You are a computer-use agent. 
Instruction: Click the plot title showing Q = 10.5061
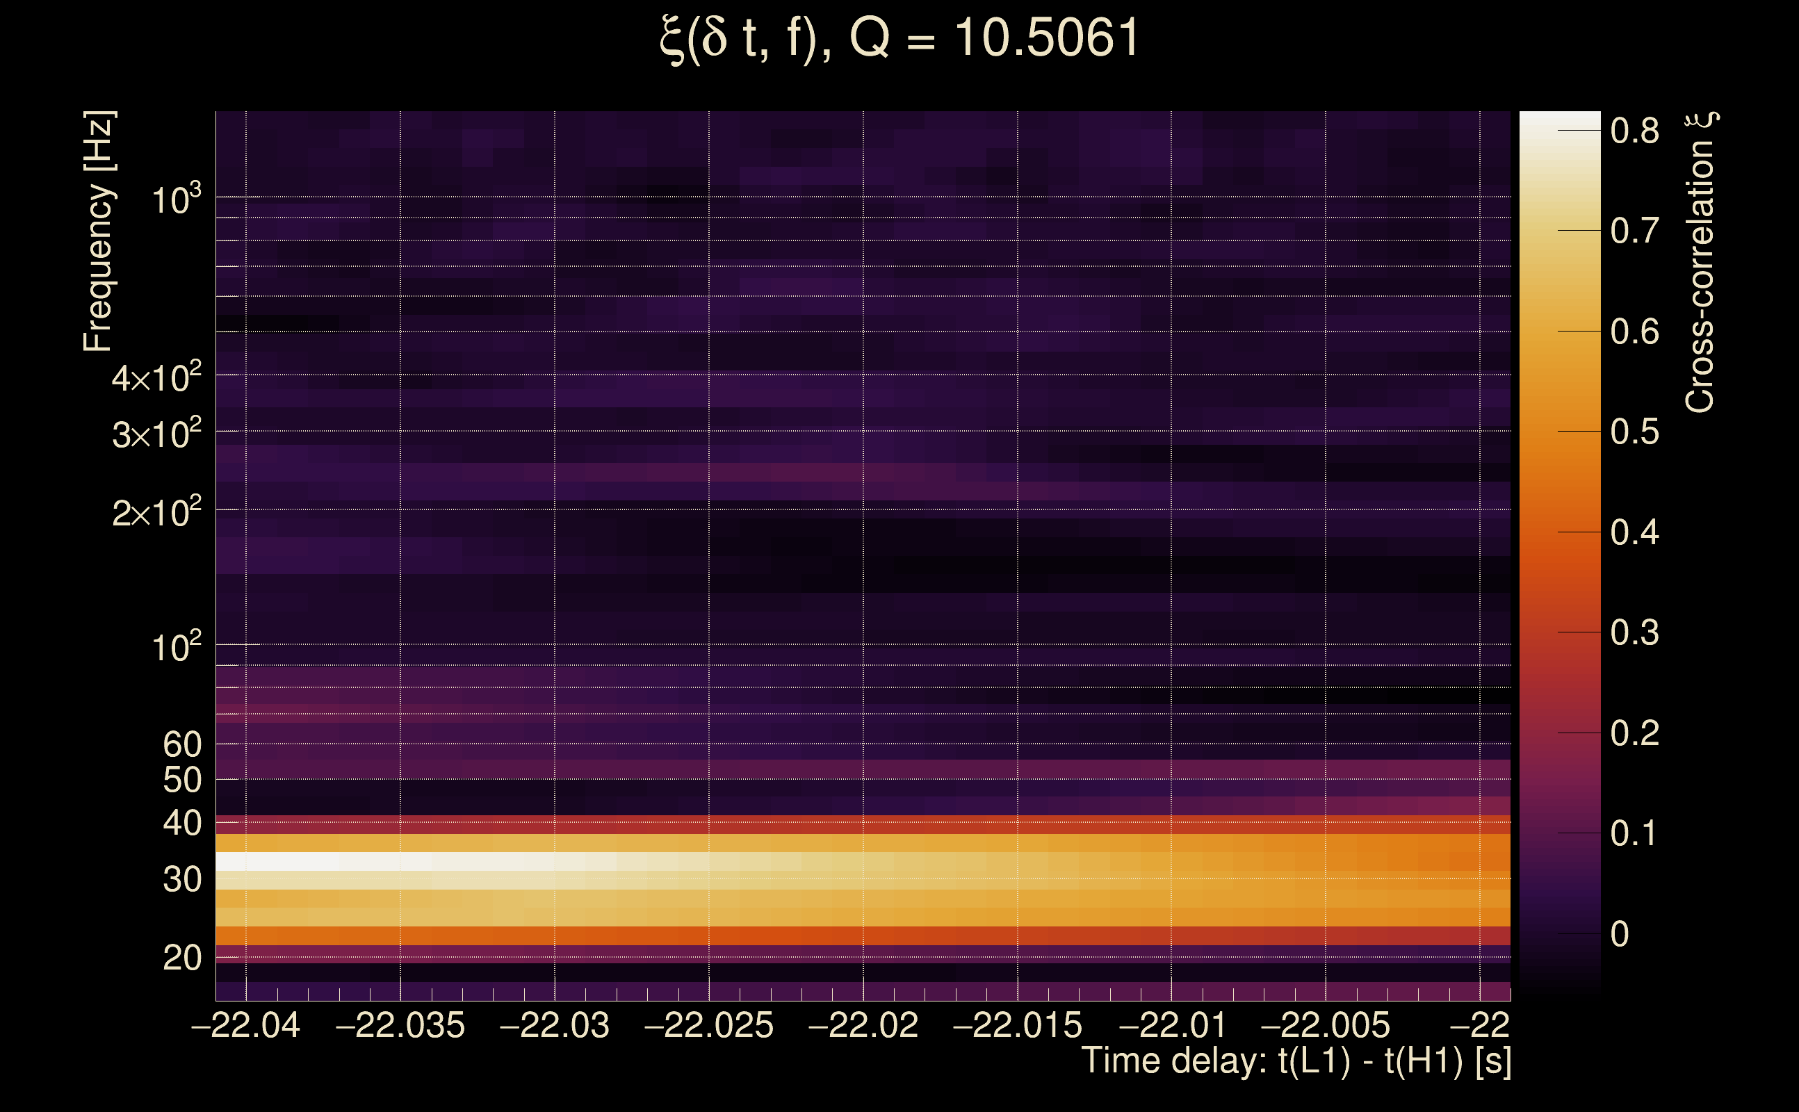(899, 38)
